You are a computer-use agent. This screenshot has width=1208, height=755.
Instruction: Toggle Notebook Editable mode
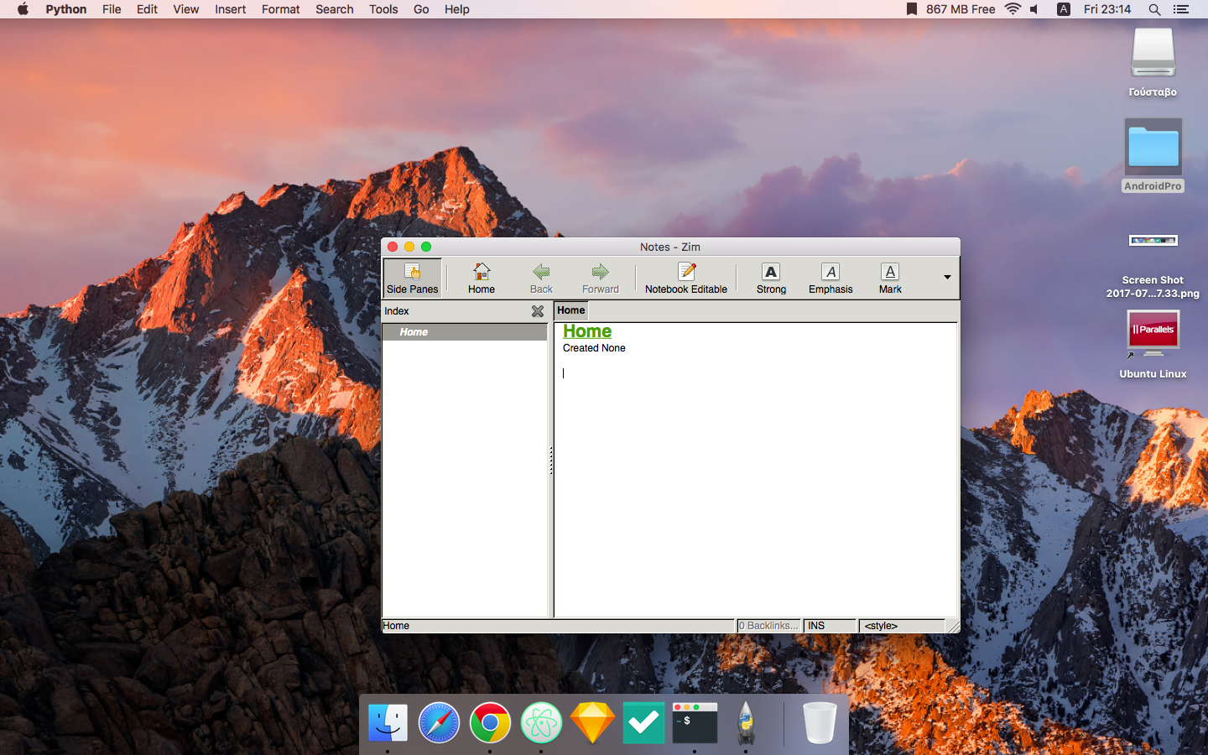(686, 278)
